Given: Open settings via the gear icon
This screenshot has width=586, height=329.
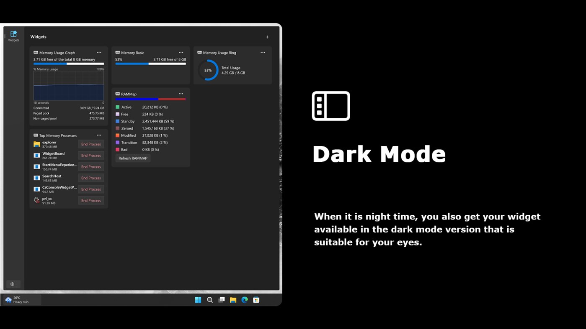Looking at the screenshot, I should coord(13,284).
